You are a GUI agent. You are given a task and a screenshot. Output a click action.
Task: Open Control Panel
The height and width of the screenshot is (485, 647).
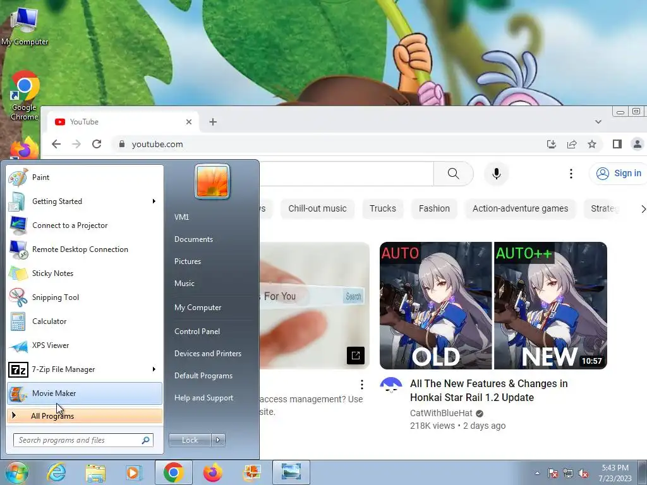pyautogui.click(x=197, y=332)
